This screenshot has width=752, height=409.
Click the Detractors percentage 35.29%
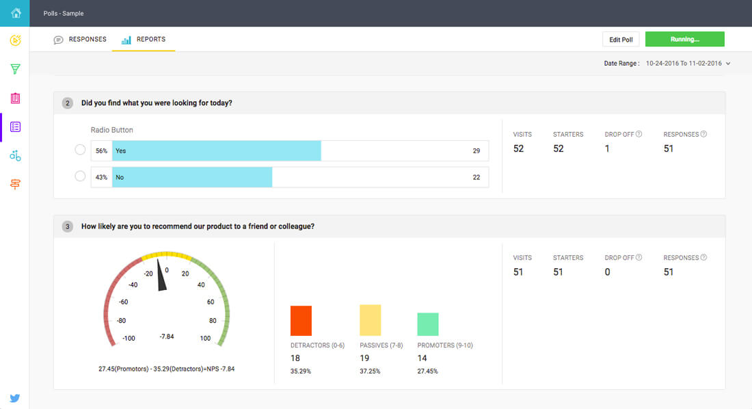301,371
